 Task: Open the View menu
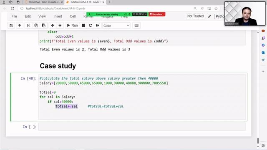(42, 16)
